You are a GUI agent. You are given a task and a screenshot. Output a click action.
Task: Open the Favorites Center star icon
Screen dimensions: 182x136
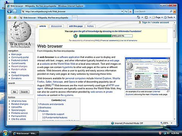pyautogui.click(x=9, y=17)
